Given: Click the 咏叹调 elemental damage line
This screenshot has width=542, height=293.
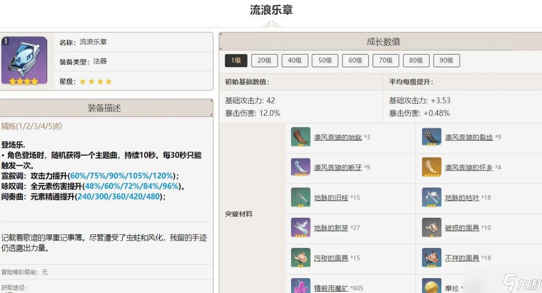Looking at the screenshot, I should click(93, 186).
